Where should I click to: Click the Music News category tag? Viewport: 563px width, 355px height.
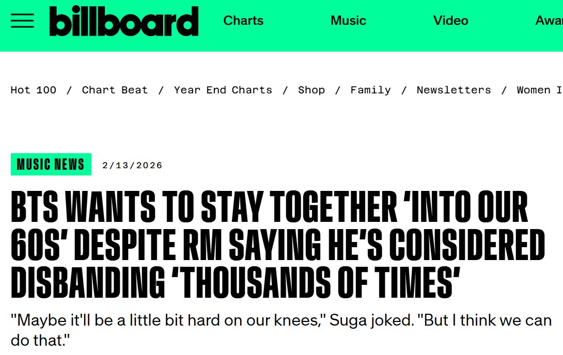[51, 165]
